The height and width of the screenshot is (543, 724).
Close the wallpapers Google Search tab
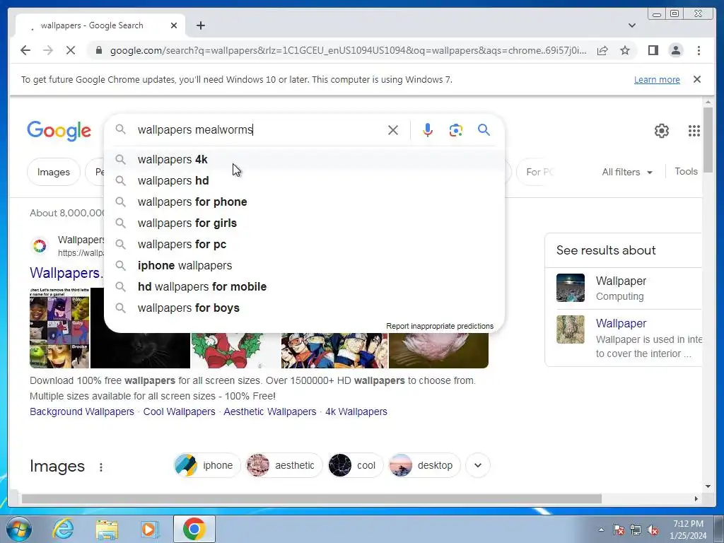174,25
